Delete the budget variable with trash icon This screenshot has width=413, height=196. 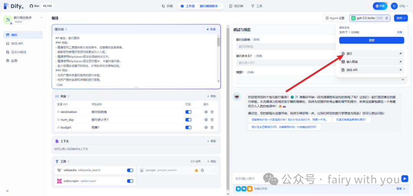212,127
